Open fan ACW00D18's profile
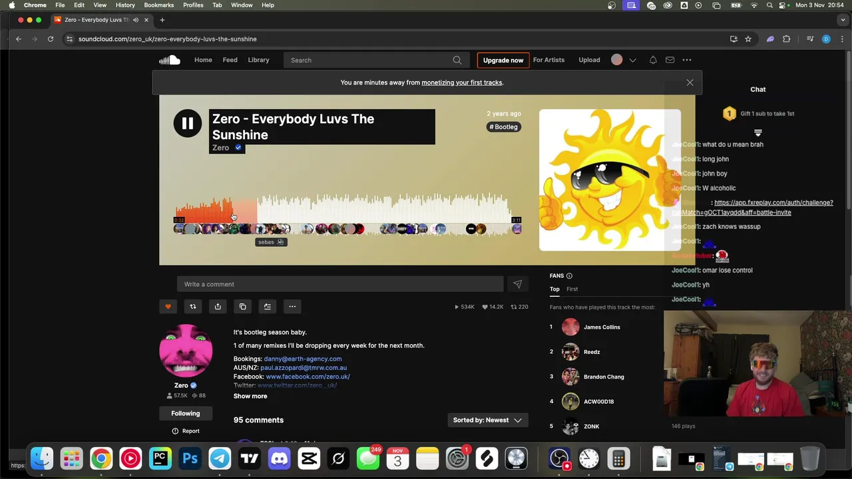852x479 pixels. point(598,402)
